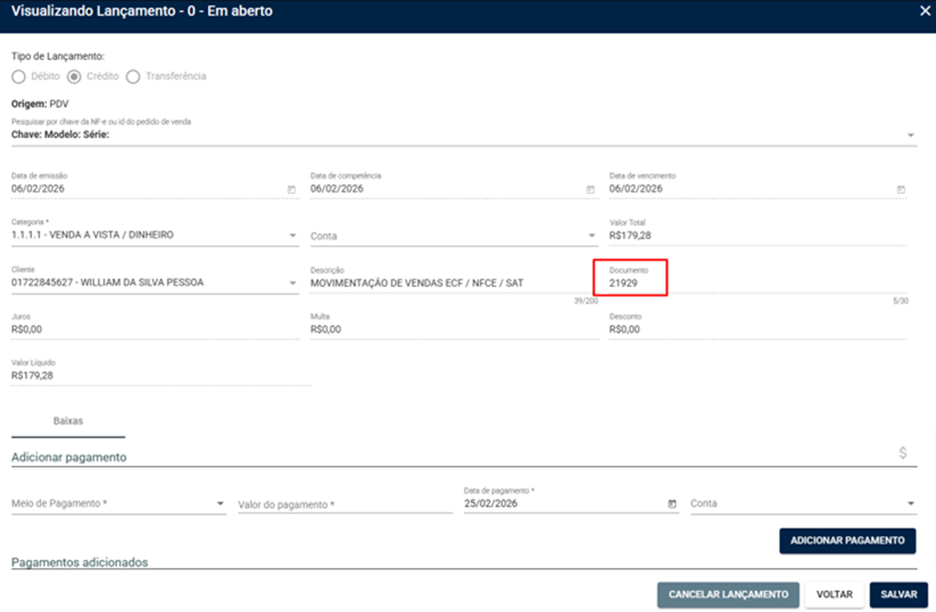Click the Salvar button
This screenshot has height=612, width=936.
coord(898,595)
